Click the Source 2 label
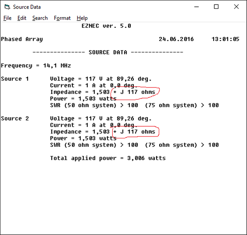The height and width of the screenshot is (235, 247). coord(15,118)
